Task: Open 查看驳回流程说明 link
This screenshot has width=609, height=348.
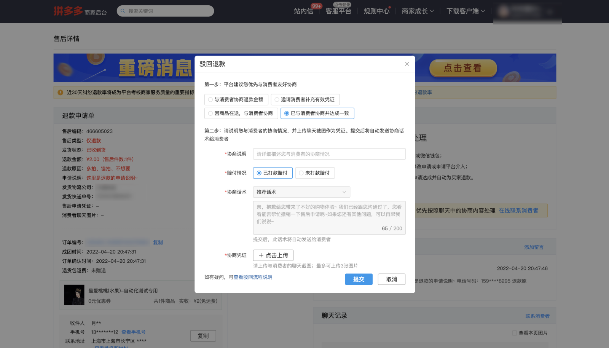Action: click(x=253, y=277)
